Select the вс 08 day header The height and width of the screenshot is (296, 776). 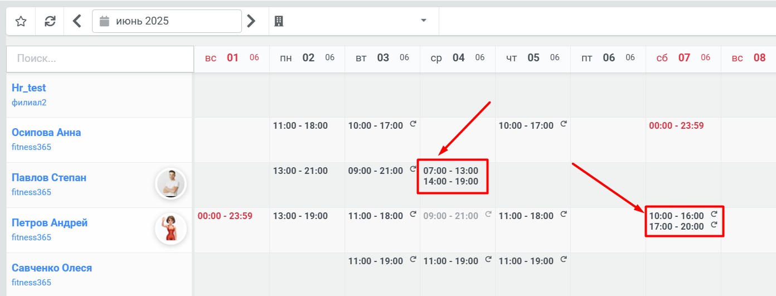[749, 57]
